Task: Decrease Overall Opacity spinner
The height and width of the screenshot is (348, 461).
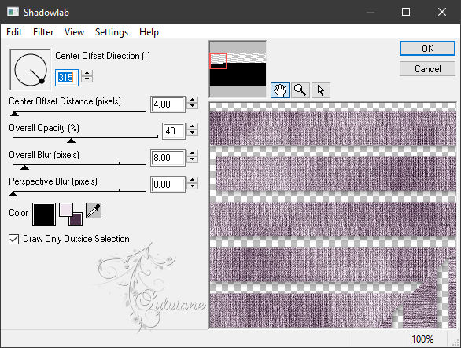Action: [192, 134]
